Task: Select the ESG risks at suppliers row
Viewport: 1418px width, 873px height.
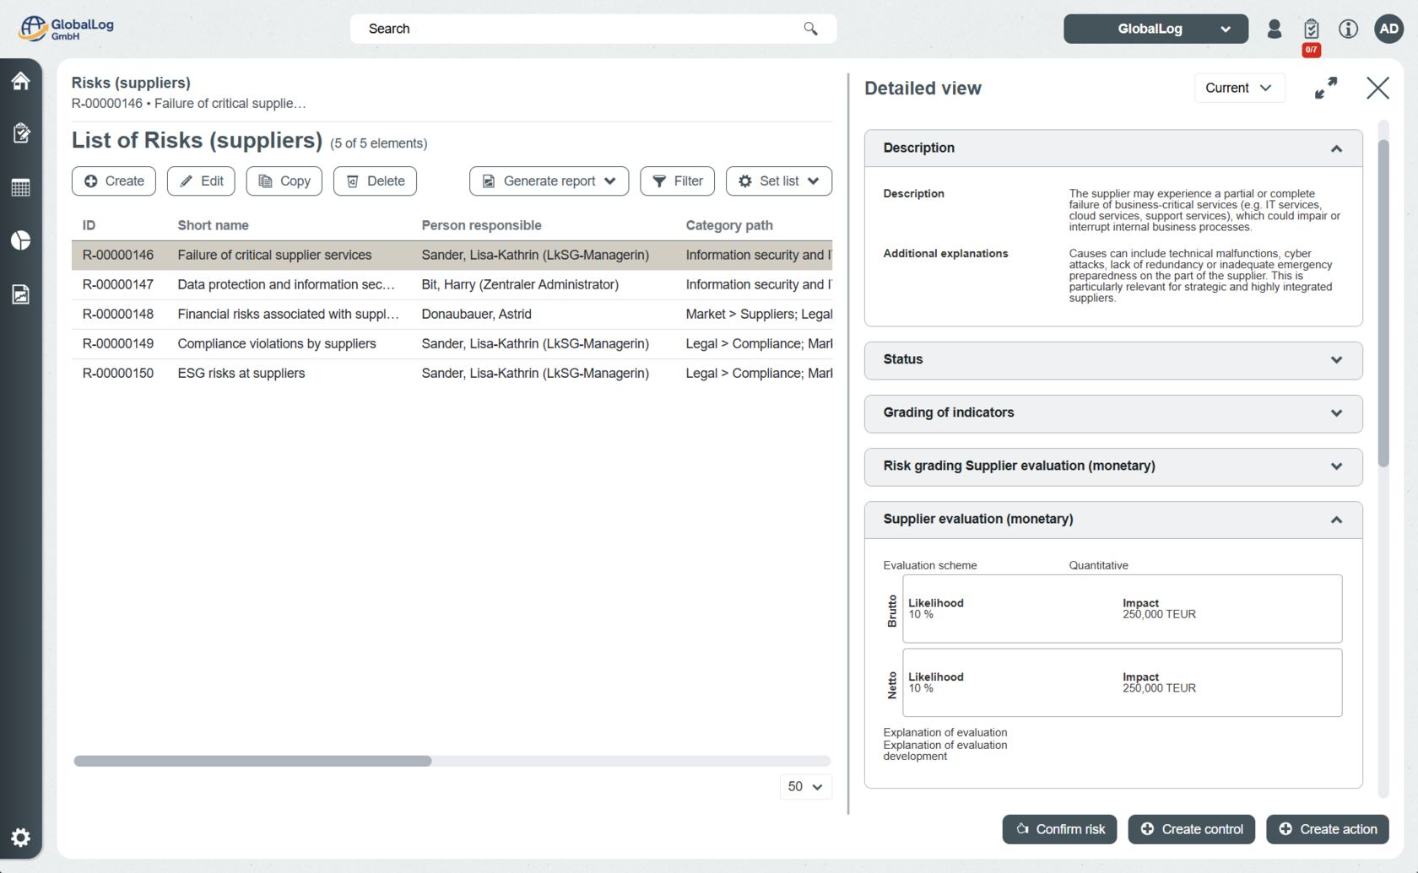Action: pyautogui.click(x=241, y=373)
